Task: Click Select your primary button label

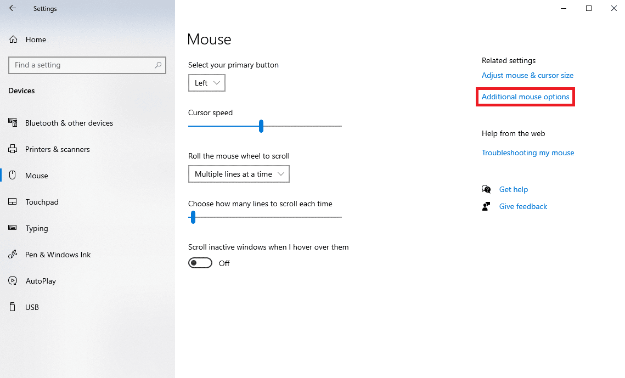Action: pos(233,65)
